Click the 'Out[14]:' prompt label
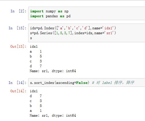 coord(18,91)
